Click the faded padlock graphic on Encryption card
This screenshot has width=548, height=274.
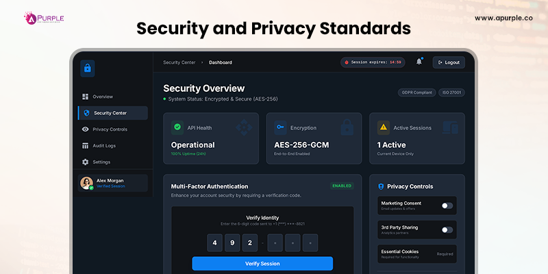[x=347, y=127]
